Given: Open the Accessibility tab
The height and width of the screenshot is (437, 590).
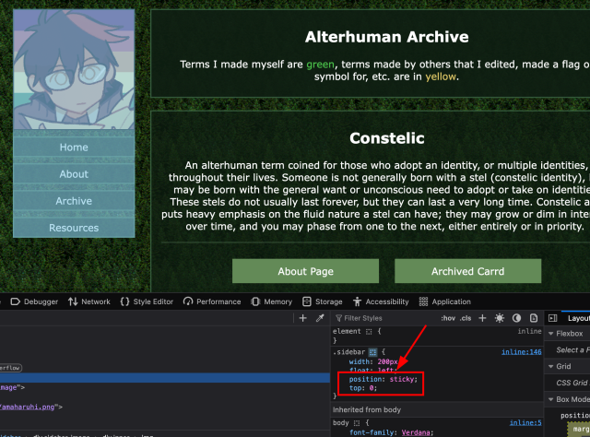Looking at the screenshot, I should coord(381,301).
